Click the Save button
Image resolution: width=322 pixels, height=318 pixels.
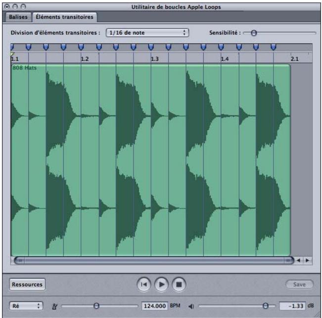[299, 284]
